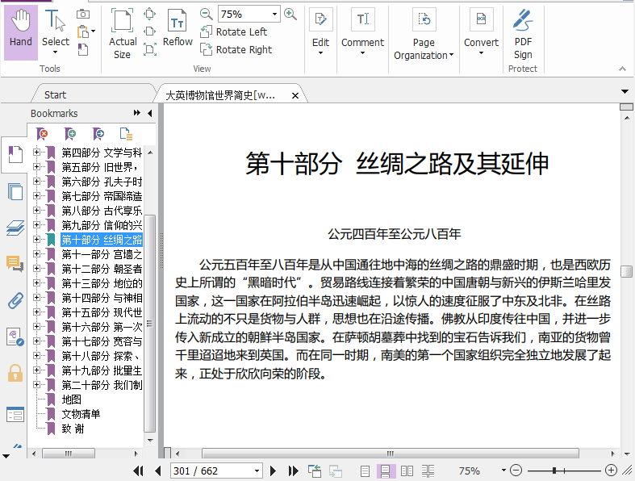
Task: Click the zoom in magnifier icon
Action: point(290,14)
